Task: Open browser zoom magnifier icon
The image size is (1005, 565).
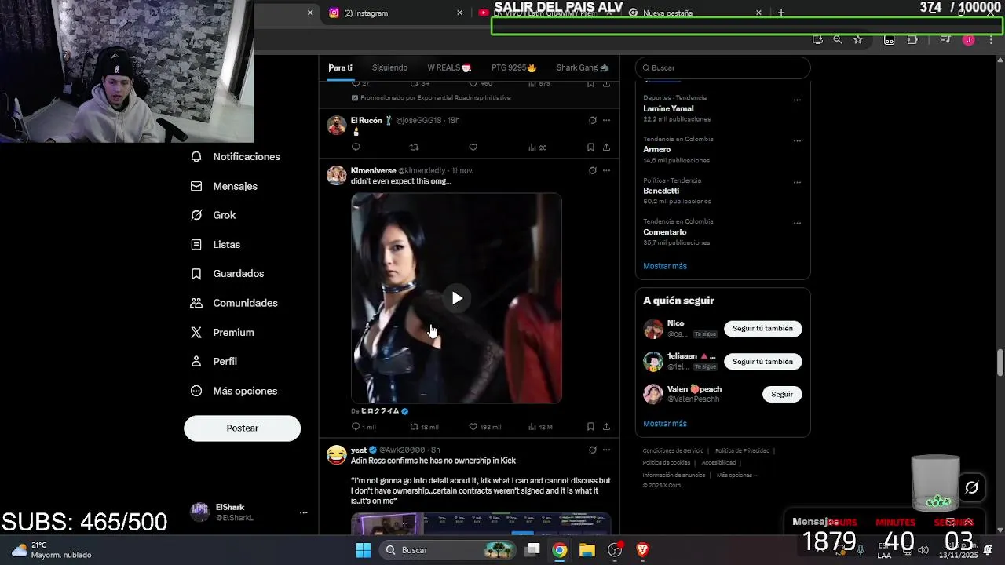Action: (837, 39)
